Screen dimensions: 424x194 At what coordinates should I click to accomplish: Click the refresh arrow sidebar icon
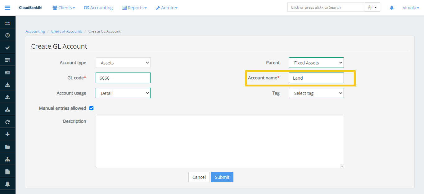point(7,122)
